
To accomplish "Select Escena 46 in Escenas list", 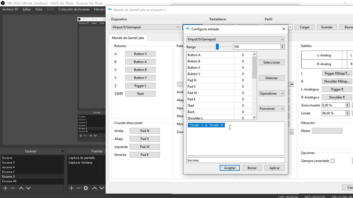I will pyautogui.click(x=32, y=181).
